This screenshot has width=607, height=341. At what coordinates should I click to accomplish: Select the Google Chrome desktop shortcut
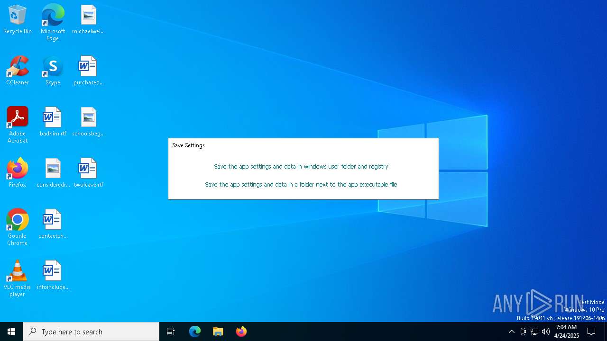pyautogui.click(x=18, y=227)
